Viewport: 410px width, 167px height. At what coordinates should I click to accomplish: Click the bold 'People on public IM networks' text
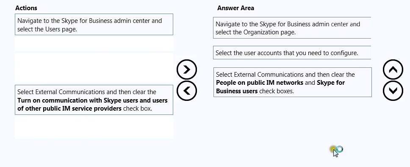pyautogui.click(x=260, y=83)
